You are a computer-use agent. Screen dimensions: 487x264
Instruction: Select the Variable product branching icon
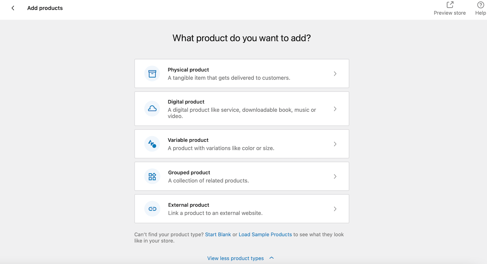click(152, 144)
